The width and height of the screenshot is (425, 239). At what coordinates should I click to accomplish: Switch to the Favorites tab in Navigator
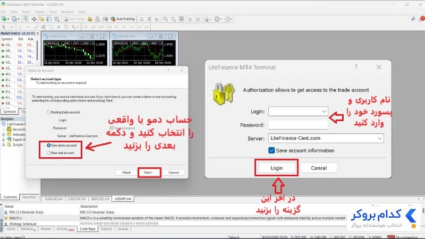tap(29, 197)
